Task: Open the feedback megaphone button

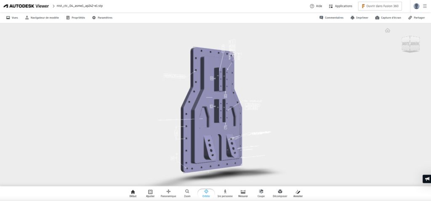Action: tap(427, 179)
